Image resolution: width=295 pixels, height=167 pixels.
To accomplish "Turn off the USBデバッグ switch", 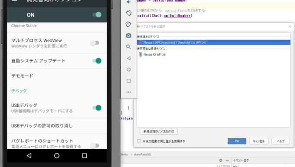I will (97, 108).
